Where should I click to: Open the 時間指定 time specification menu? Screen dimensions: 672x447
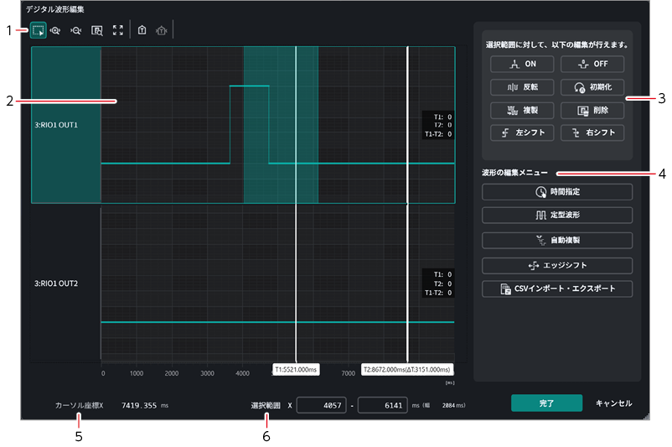pos(557,192)
